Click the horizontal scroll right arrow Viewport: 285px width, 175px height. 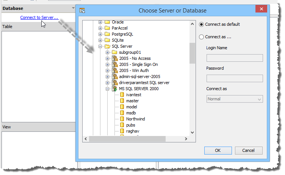point(186,139)
